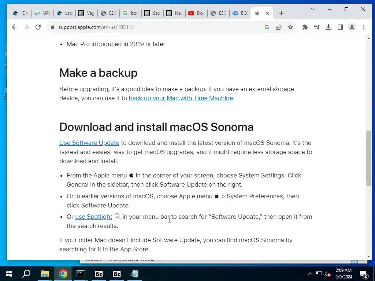Click the forward navigation arrow

(x=26, y=27)
